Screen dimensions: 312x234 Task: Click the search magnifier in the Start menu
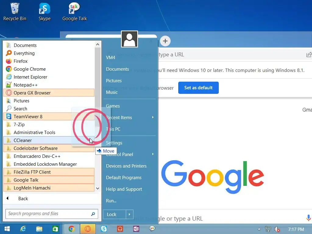point(93,214)
